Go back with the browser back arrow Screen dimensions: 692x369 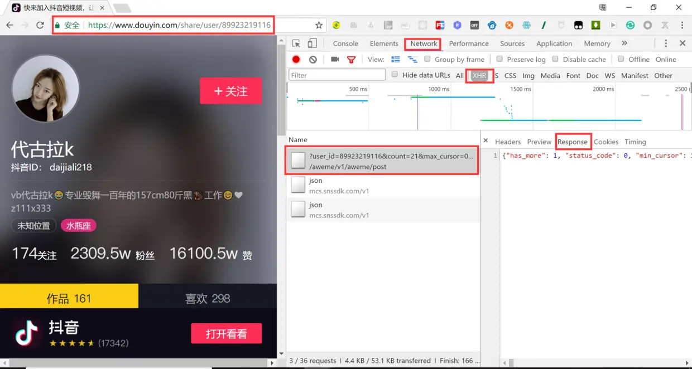9,25
